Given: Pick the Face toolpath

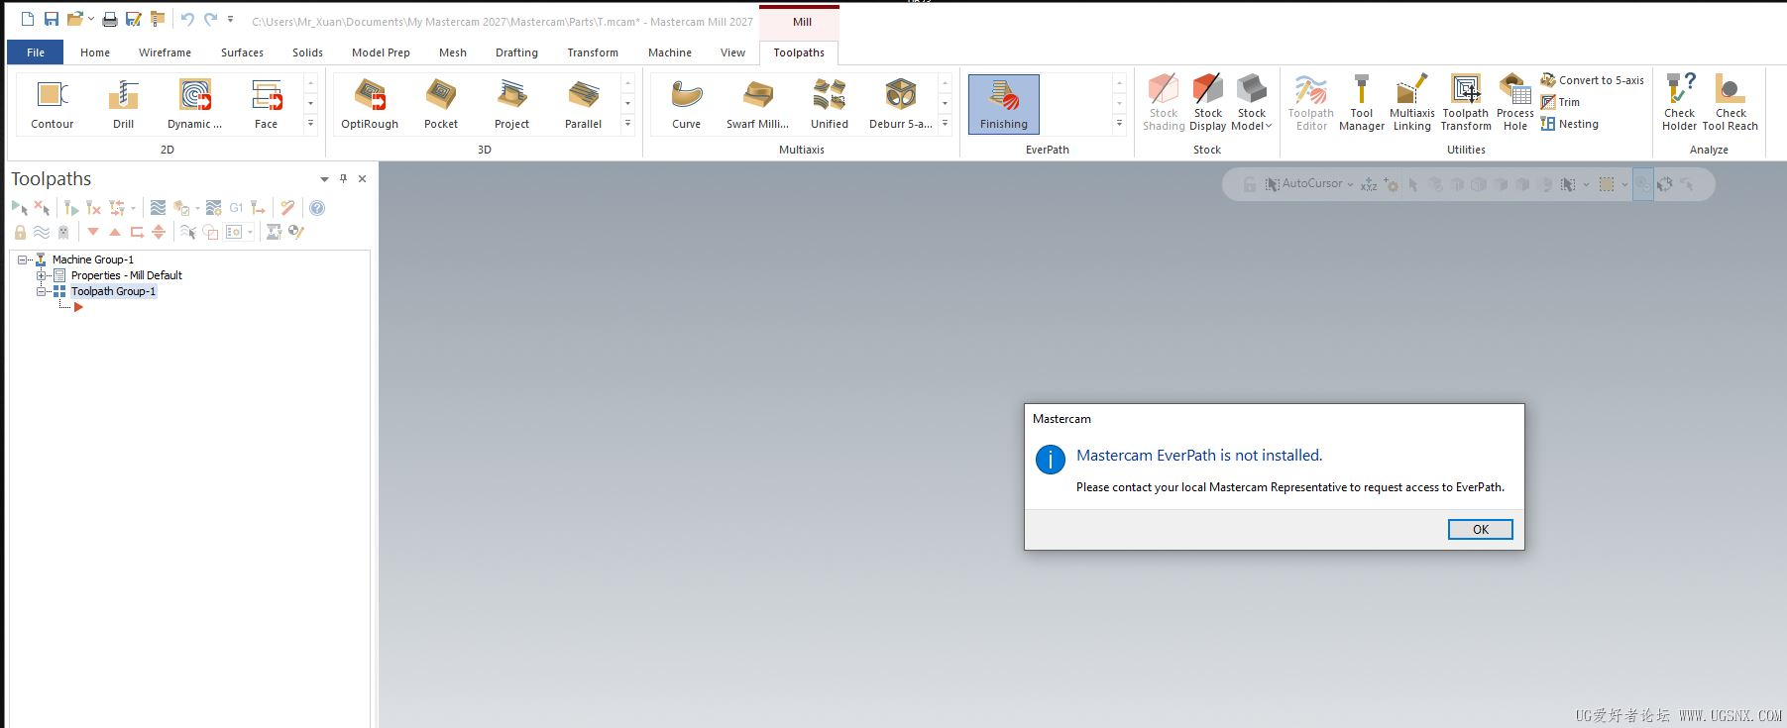Looking at the screenshot, I should tap(266, 104).
